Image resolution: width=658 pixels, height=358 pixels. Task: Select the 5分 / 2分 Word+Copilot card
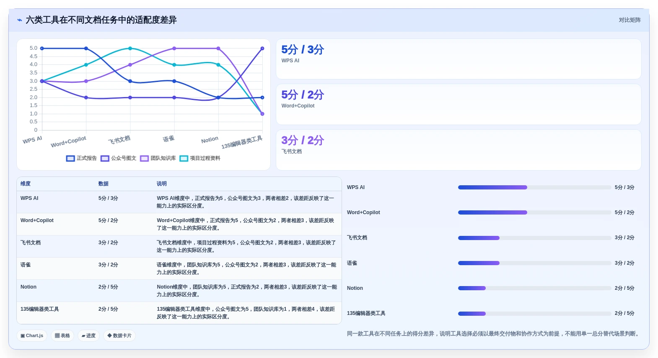(x=459, y=105)
